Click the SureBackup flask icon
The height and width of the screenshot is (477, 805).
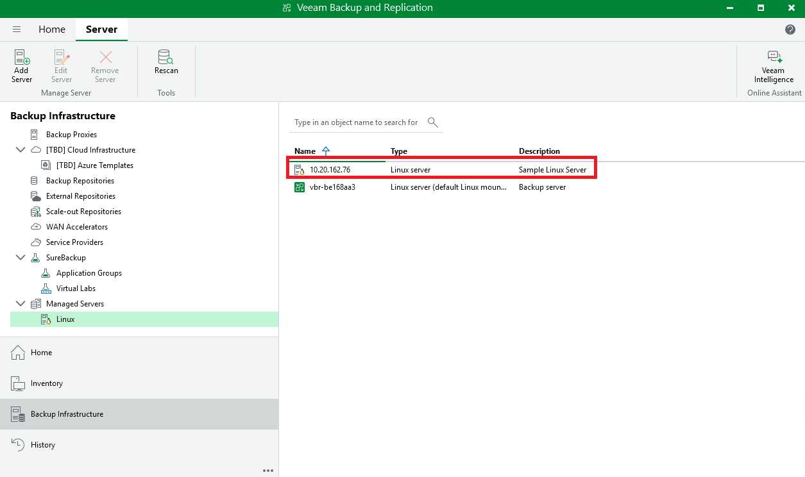point(35,258)
